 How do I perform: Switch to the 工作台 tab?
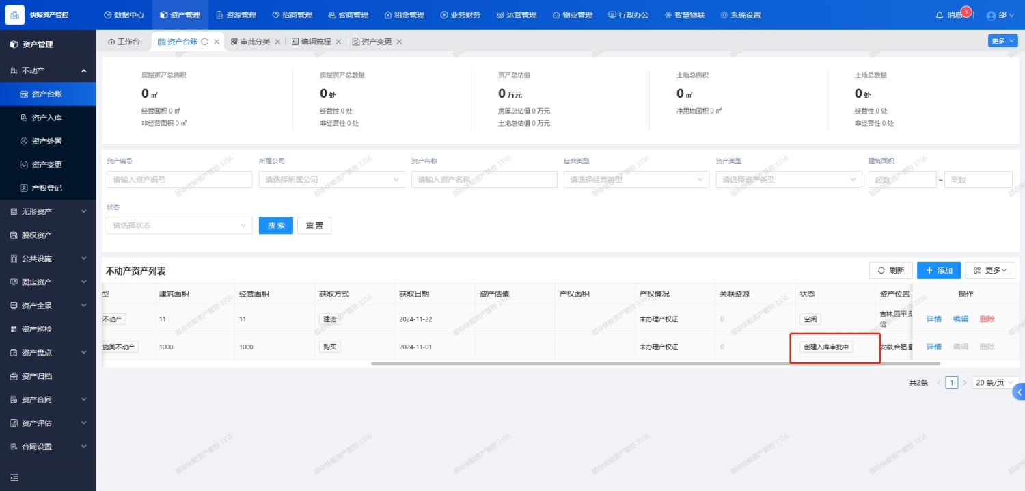pyautogui.click(x=124, y=42)
